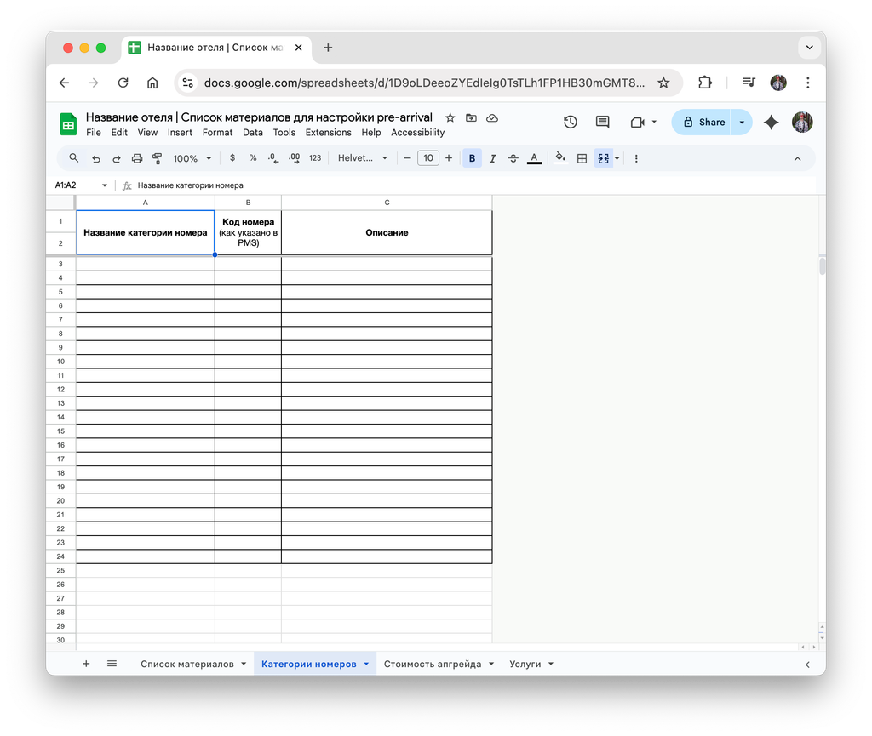Viewport: 872px width, 736px height.
Task: Star the spreadsheet document
Action: (x=450, y=117)
